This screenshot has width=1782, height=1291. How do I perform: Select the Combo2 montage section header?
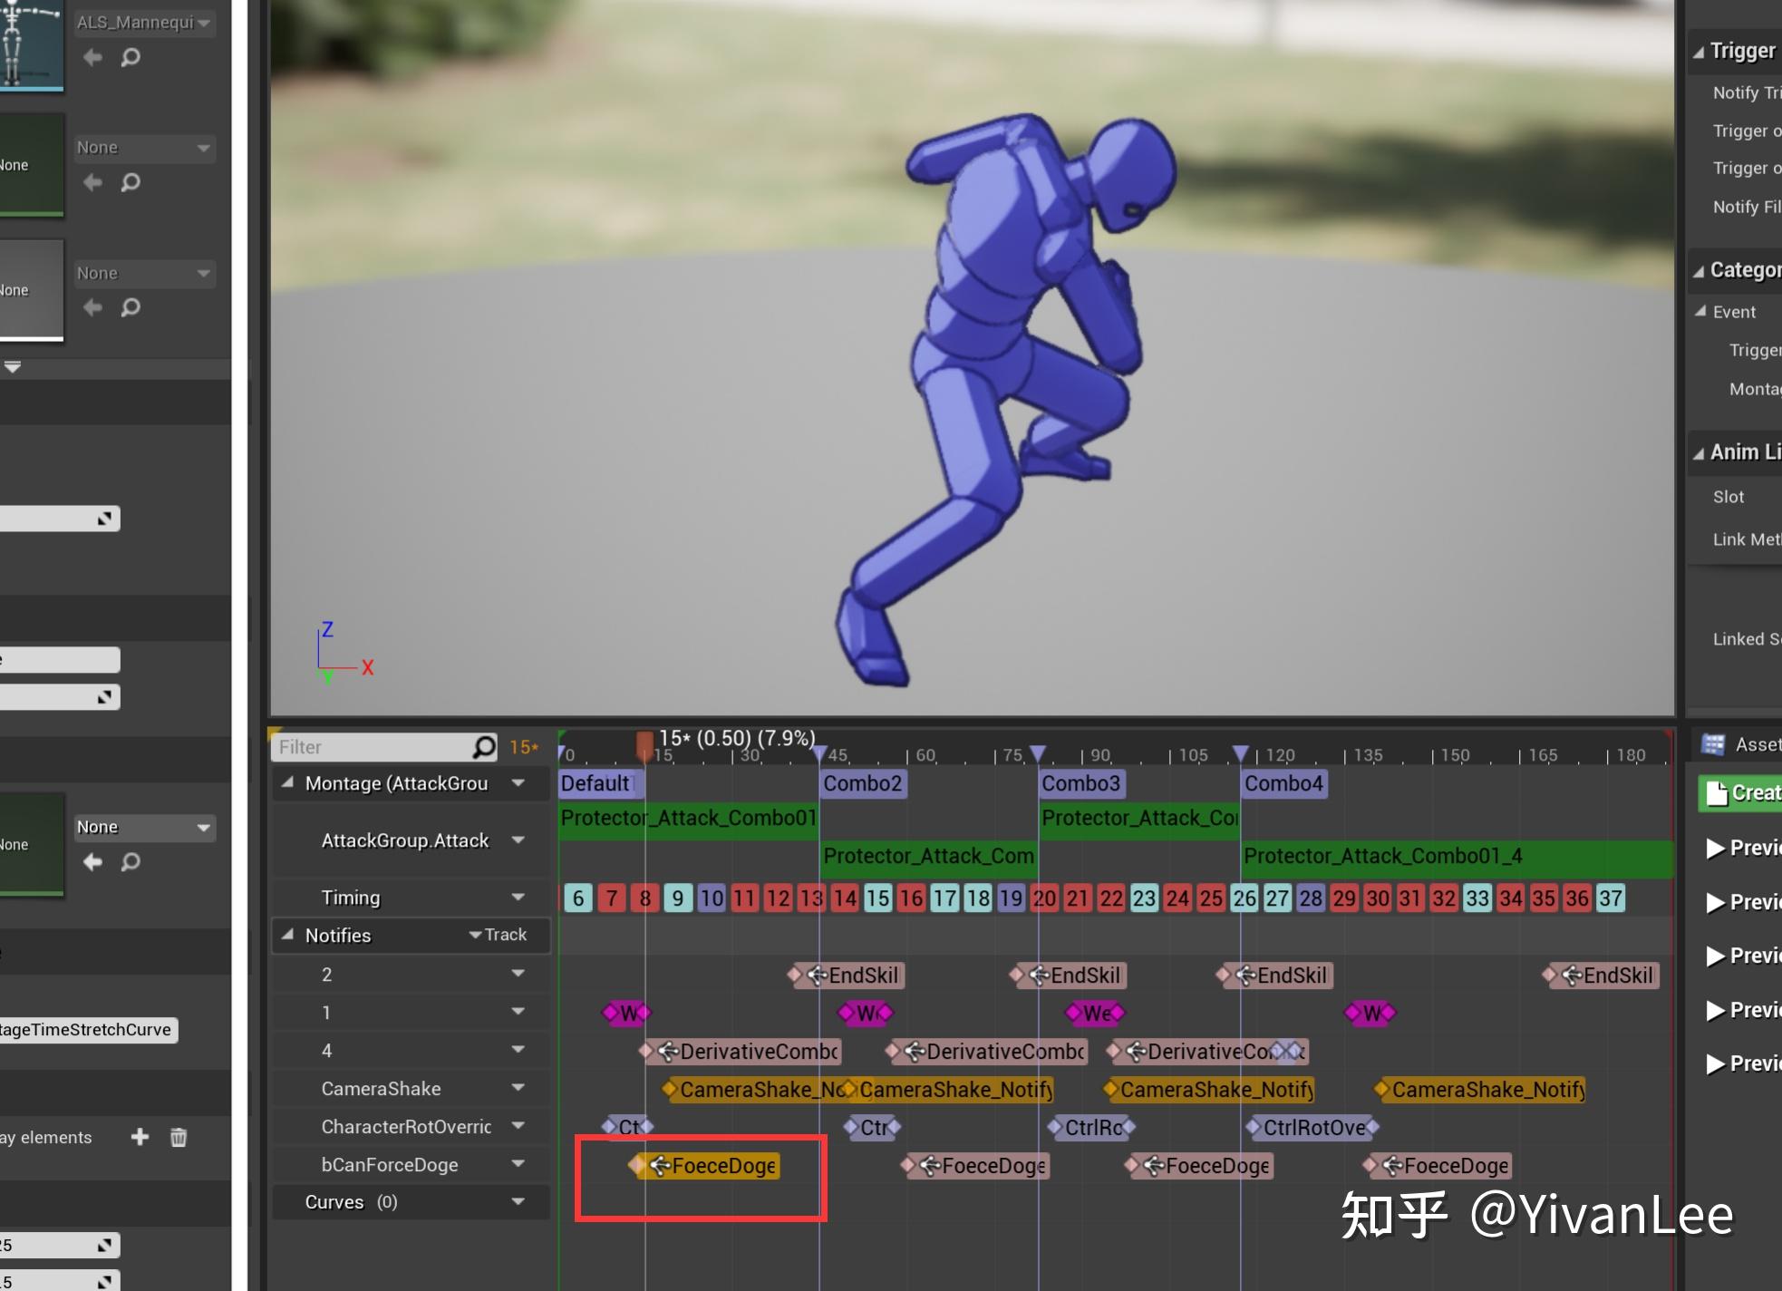[862, 783]
